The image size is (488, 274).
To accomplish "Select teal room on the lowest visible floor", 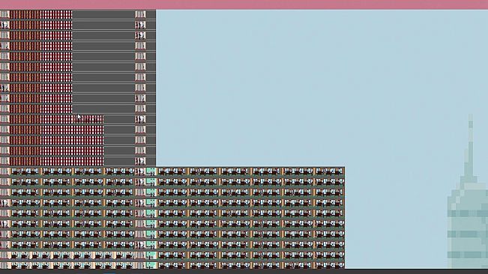I will (x=151, y=265).
